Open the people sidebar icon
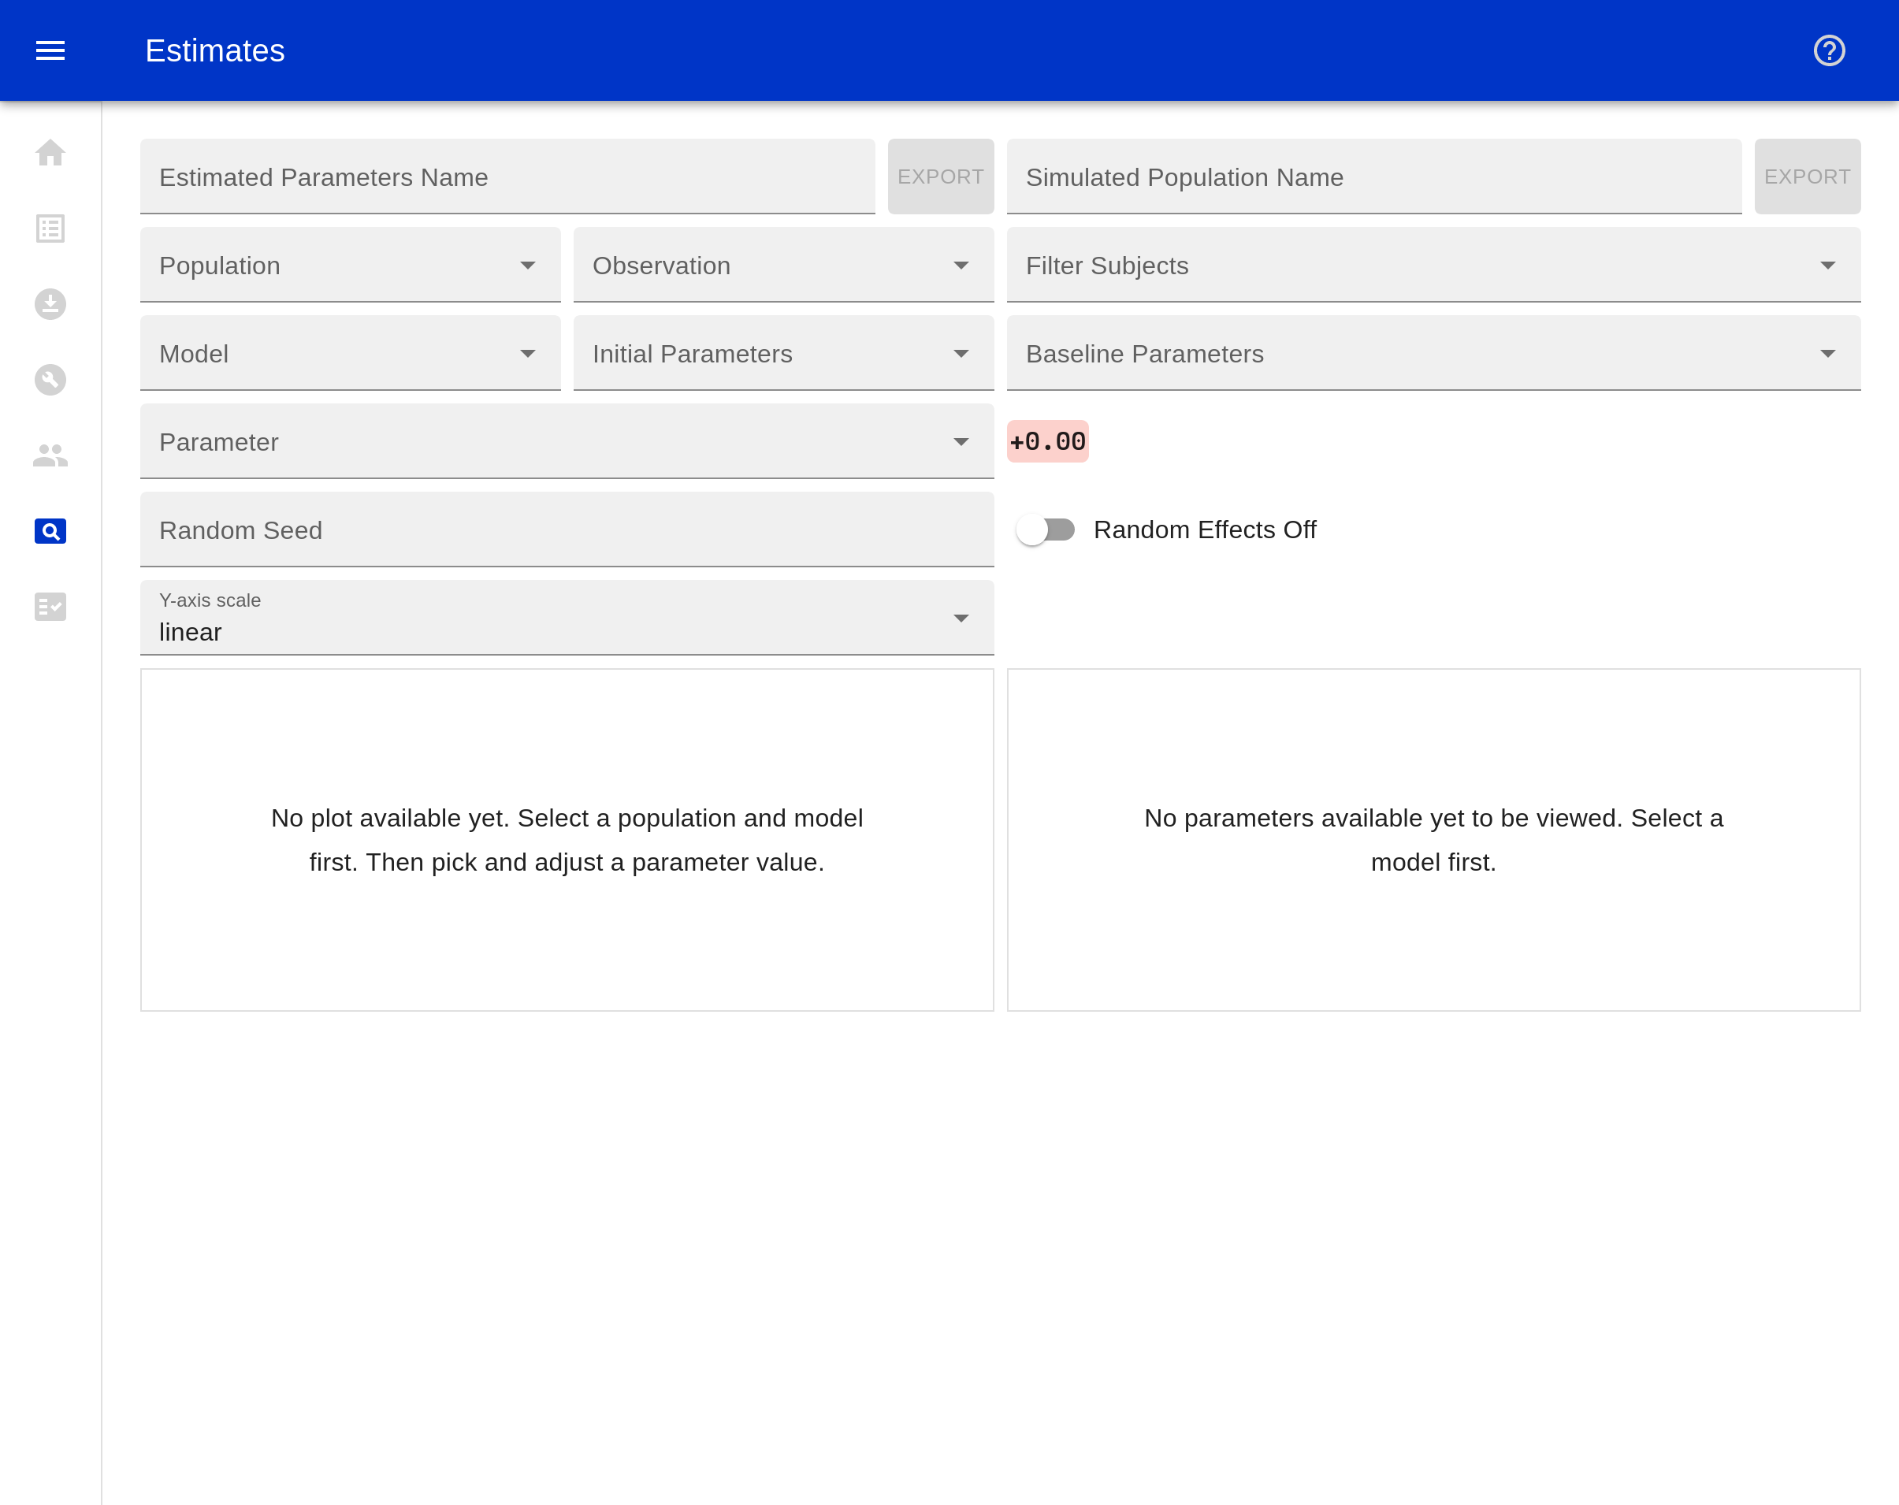Screen dimensions: 1899x1505 click(50, 455)
